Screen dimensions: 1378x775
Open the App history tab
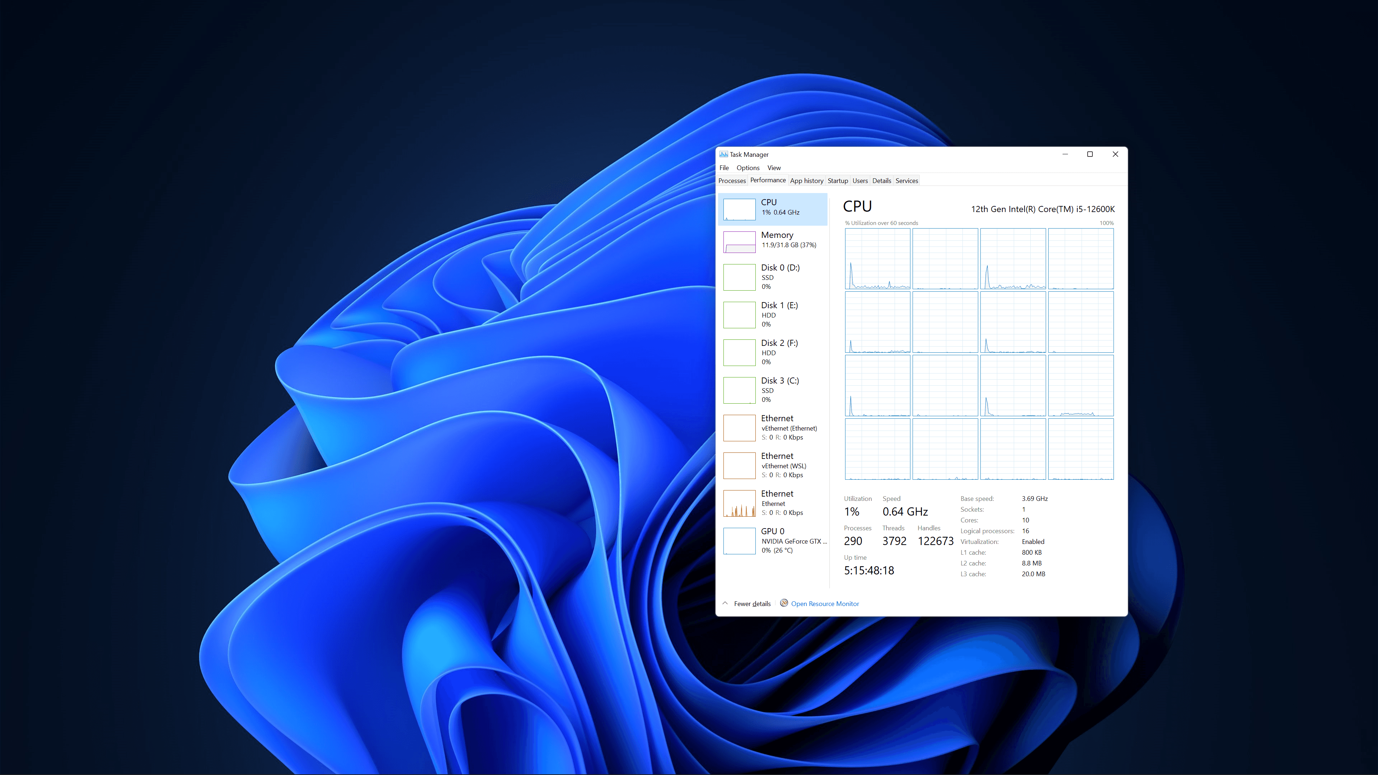pyautogui.click(x=807, y=180)
